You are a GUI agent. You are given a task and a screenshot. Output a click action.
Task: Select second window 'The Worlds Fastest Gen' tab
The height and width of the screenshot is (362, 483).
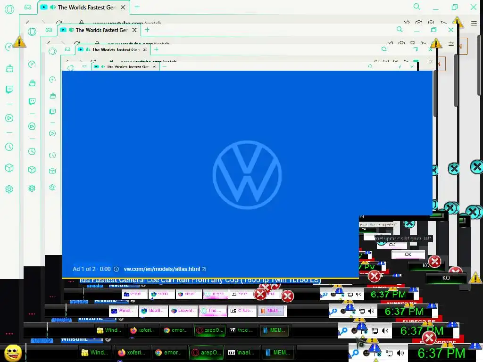coord(99,30)
